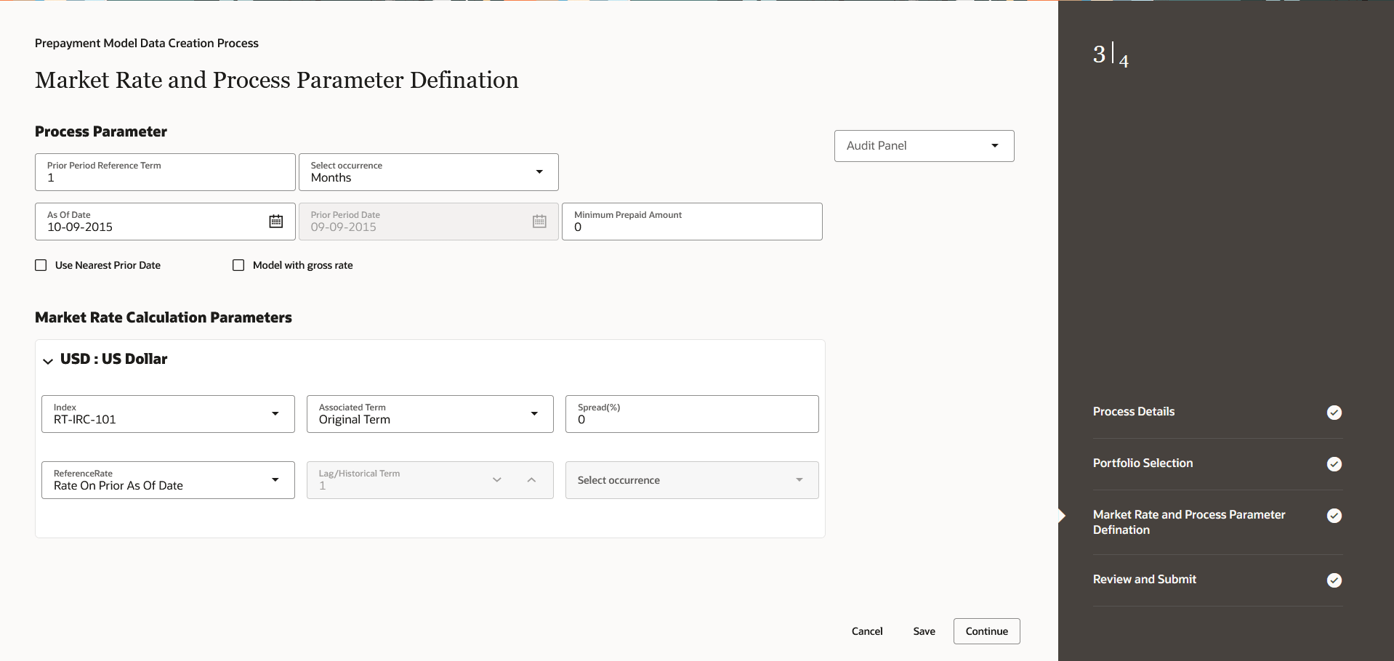
Task: Click the increment arrow on Lag/Historical Term
Action: (x=531, y=479)
